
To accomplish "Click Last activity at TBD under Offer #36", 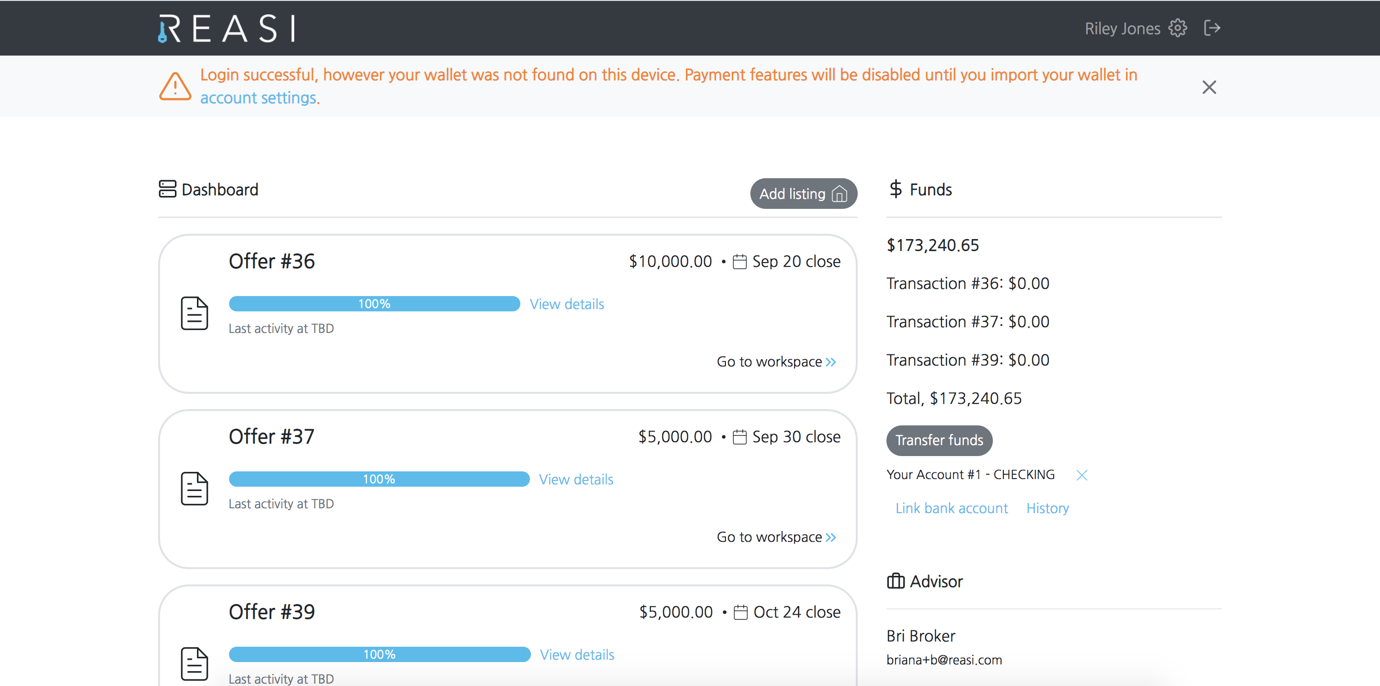I will click(x=281, y=329).
